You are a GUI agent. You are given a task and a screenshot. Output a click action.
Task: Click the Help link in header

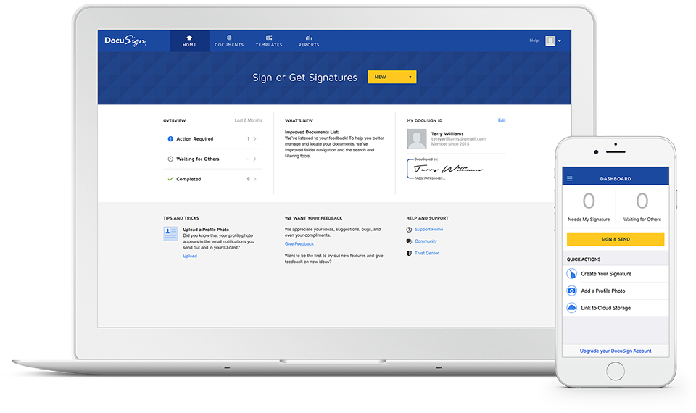[534, 41]
